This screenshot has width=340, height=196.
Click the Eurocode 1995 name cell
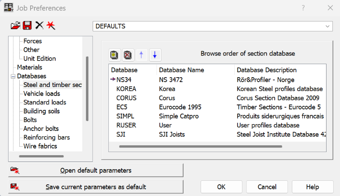(x=180, y=107)
